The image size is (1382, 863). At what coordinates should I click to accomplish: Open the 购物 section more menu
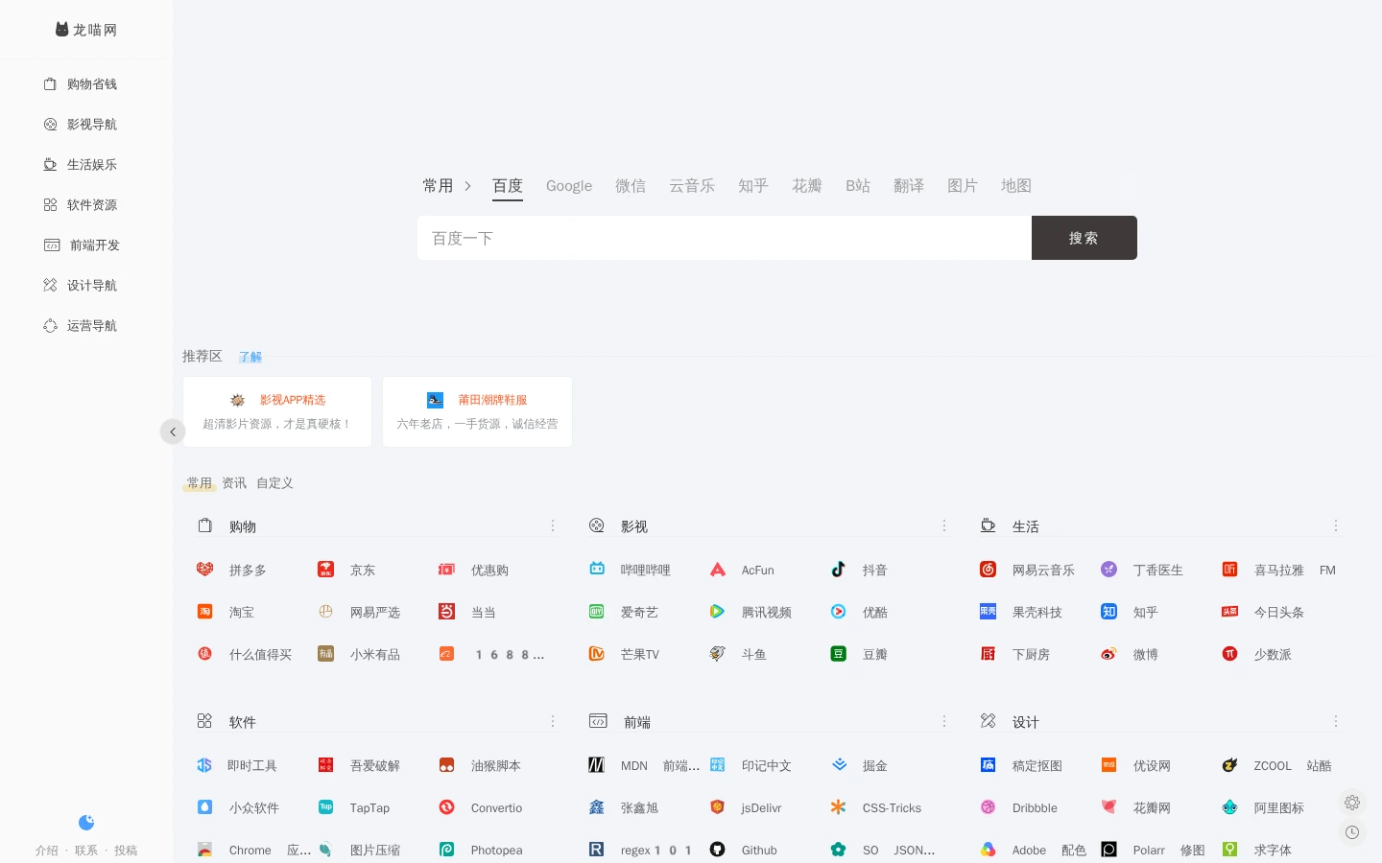(x=553, y=525)
